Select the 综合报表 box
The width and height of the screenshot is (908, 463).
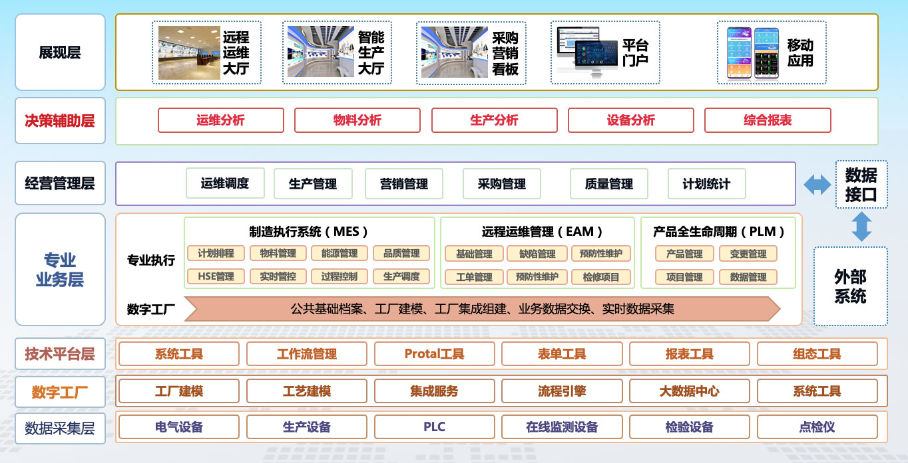768,121
